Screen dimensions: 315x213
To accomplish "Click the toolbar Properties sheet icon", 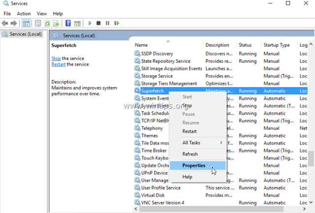I will [38, 23].
